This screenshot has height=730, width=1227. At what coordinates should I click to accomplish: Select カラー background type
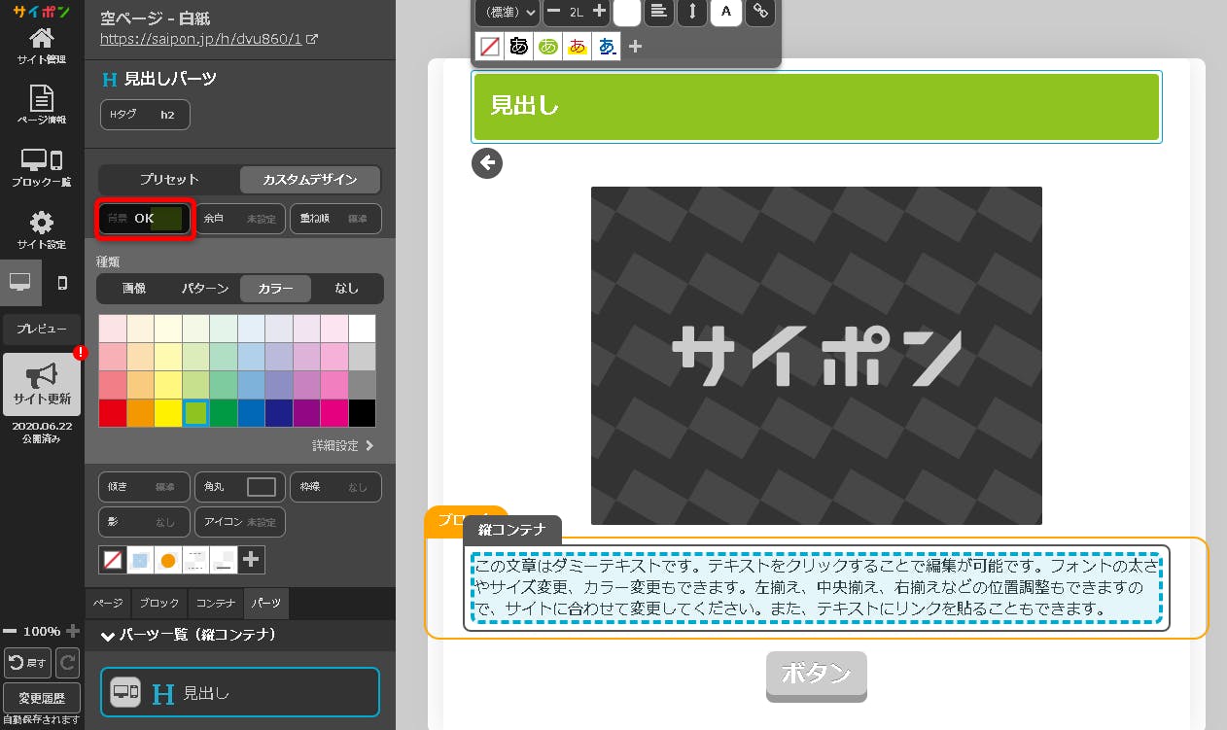click(x=275, y=289)
